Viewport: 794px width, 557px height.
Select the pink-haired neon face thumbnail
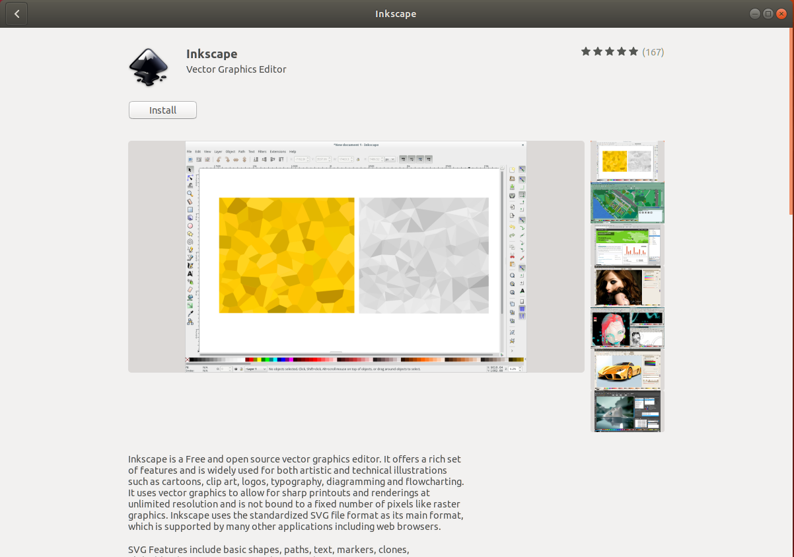[628, 328]
